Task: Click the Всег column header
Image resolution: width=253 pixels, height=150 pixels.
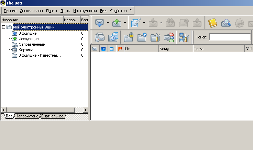Action: tap(85, 20)
